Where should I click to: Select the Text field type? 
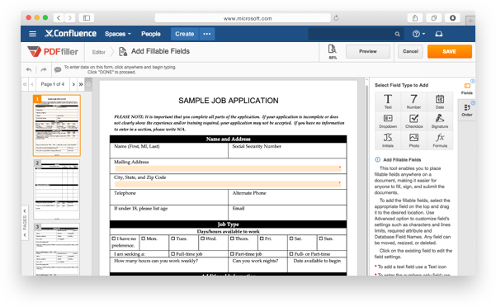[388, 102]
